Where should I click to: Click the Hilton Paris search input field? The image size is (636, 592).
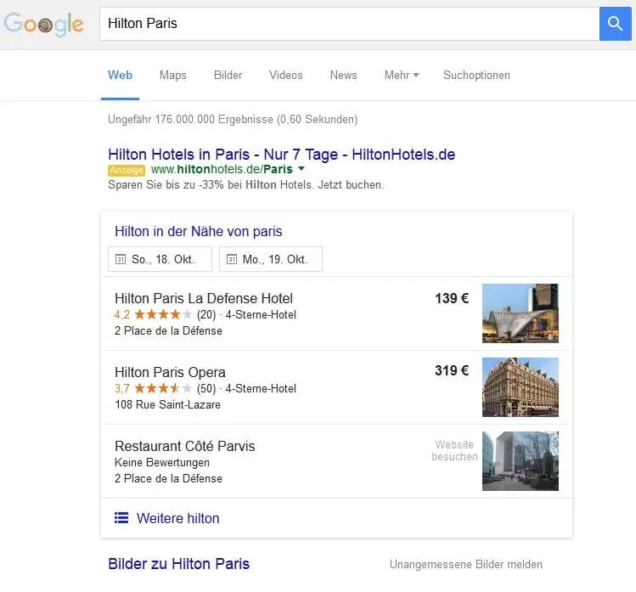pyautogui.click(x=348, y=24)
